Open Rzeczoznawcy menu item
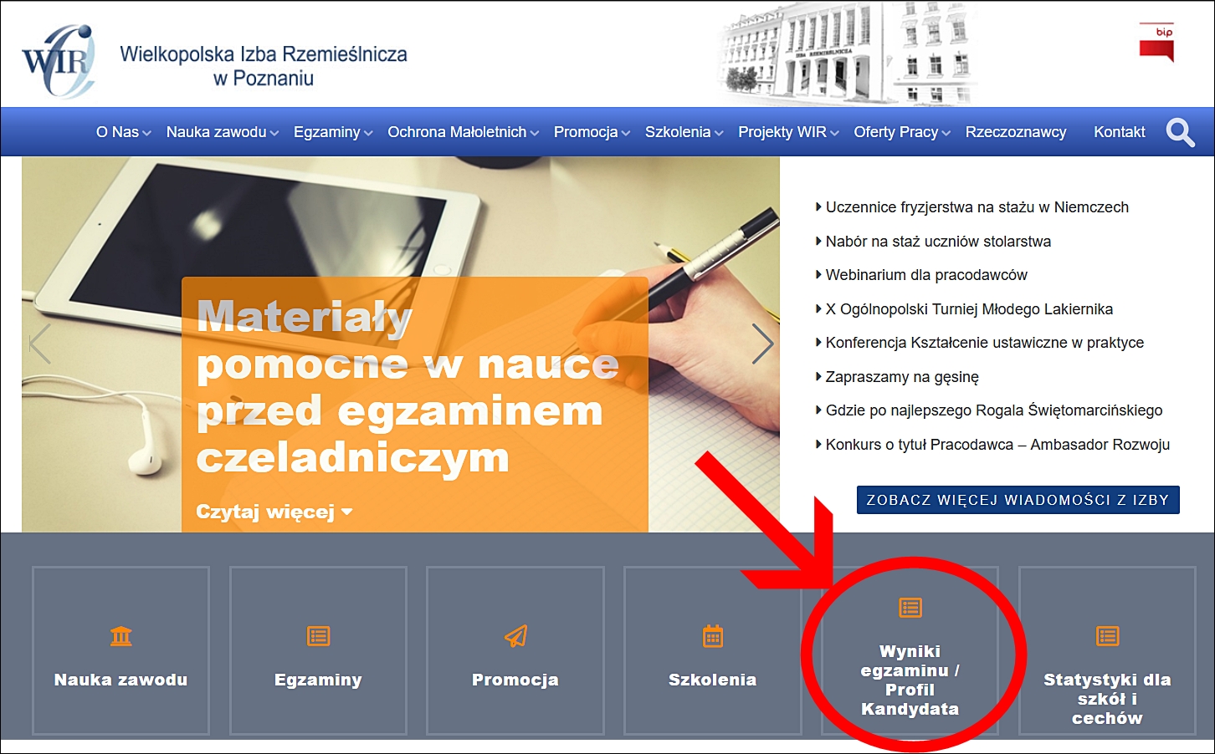The width and height of the screenshot is (1215, 754). 1016,132
